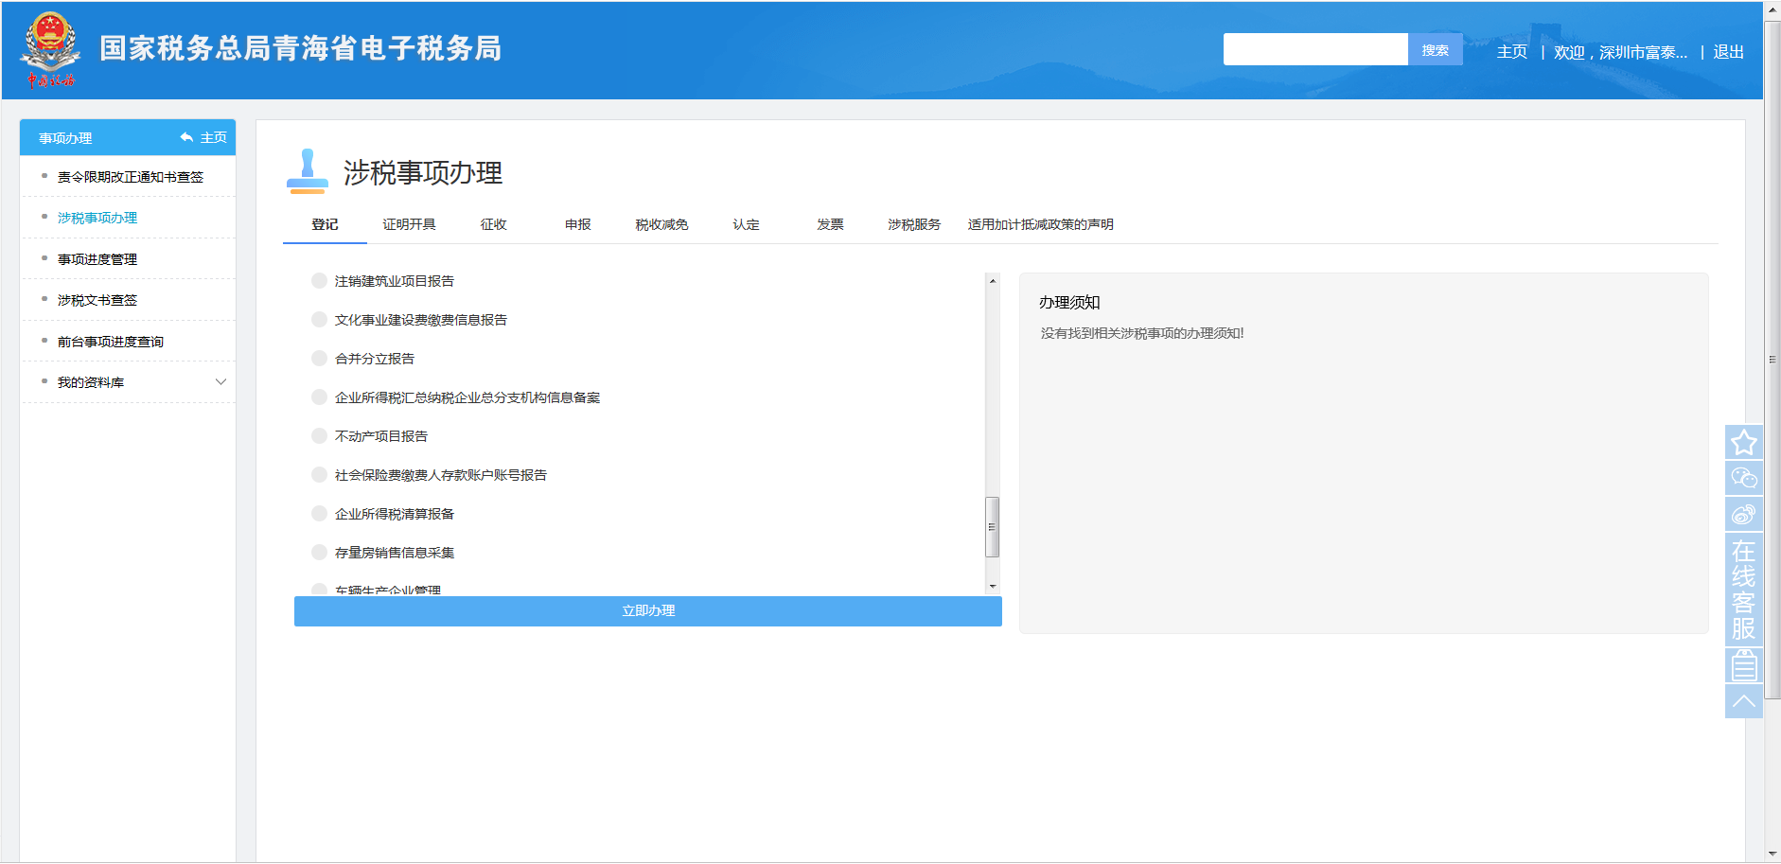Screen dimensions: 1781x864
Task: Click the list scroll-up arrow
Action: tap(993, 280)
